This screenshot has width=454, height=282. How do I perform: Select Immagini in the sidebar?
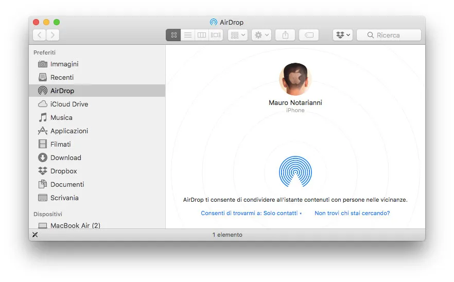click(97, 64)
